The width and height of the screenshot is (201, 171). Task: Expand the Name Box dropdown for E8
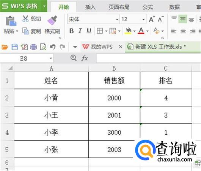point(51,59)
